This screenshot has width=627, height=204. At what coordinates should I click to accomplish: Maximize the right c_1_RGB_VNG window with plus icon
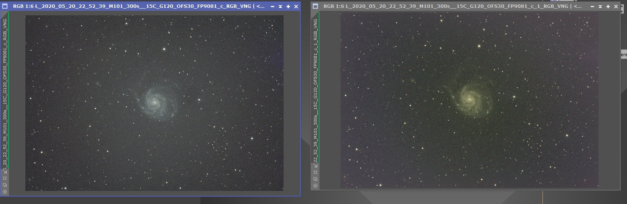click(608, 6)
